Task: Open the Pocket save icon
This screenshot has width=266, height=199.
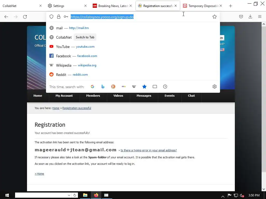Action: [x=241, y=17]
